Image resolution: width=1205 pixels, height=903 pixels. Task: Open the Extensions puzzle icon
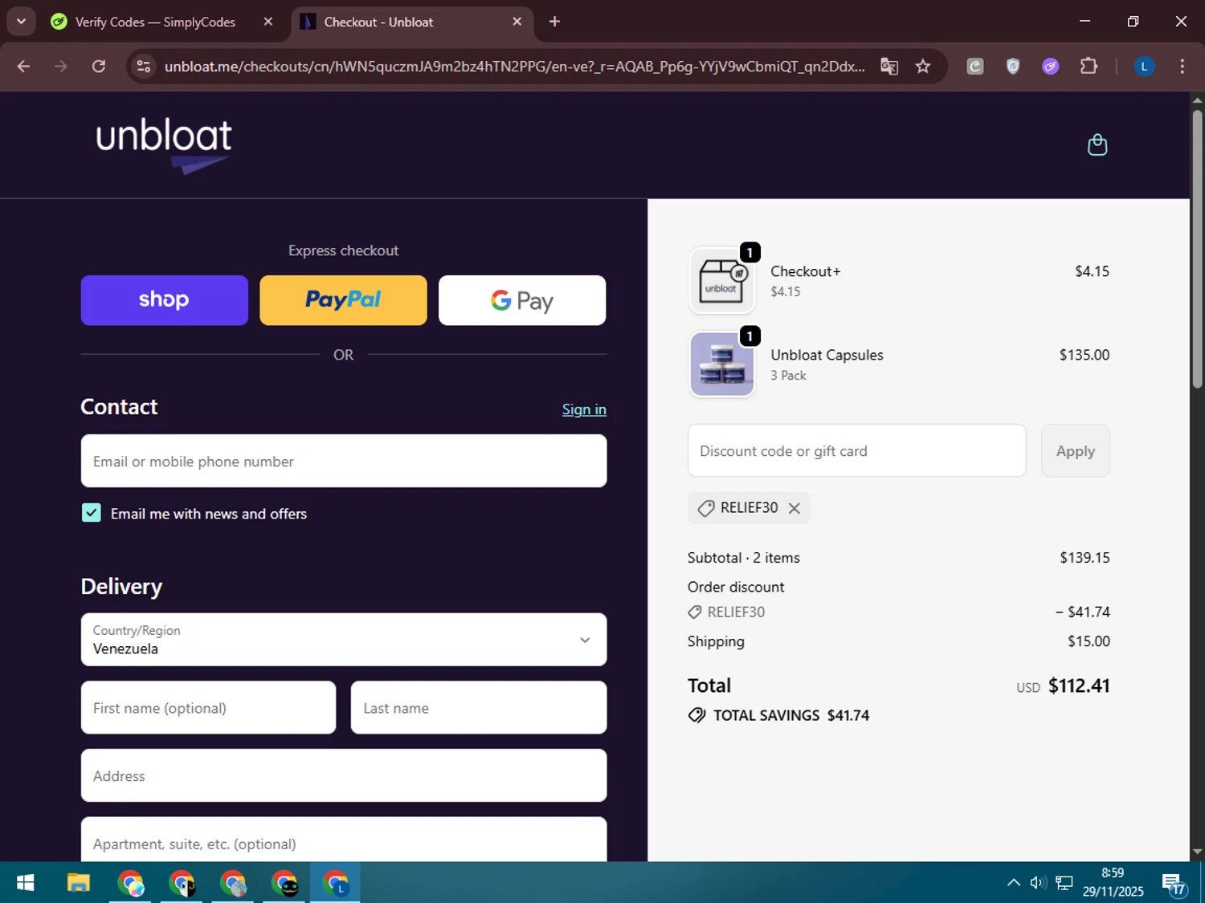[x=1089, y=66]
